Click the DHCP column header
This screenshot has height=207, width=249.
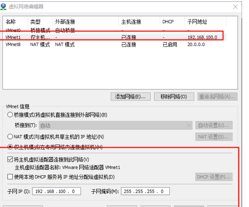pyautogui.click(x=173, y=22)
